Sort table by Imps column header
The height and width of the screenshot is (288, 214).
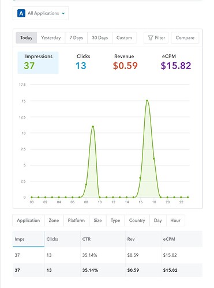coord(28,239)
